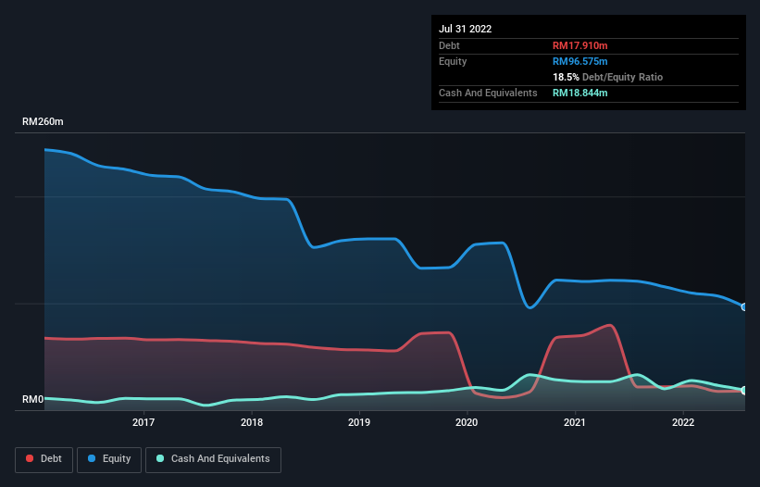
Task: Click the RM96.575m equity value
Action: tap(580, 61)
